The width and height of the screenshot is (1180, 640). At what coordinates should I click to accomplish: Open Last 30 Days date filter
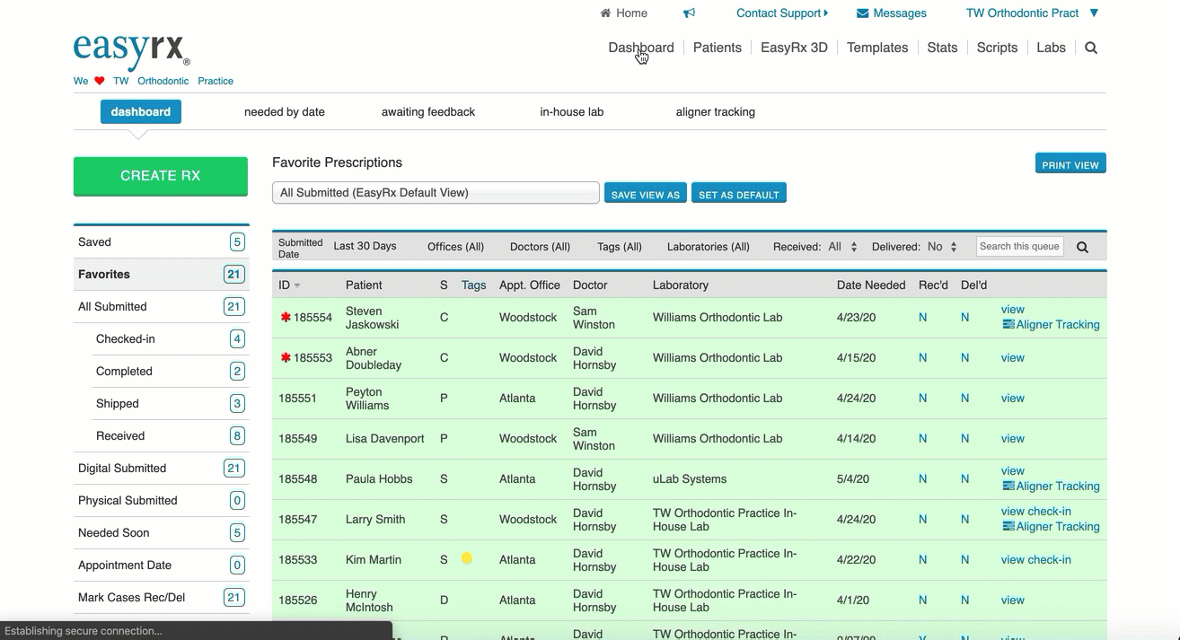[365, 246]
